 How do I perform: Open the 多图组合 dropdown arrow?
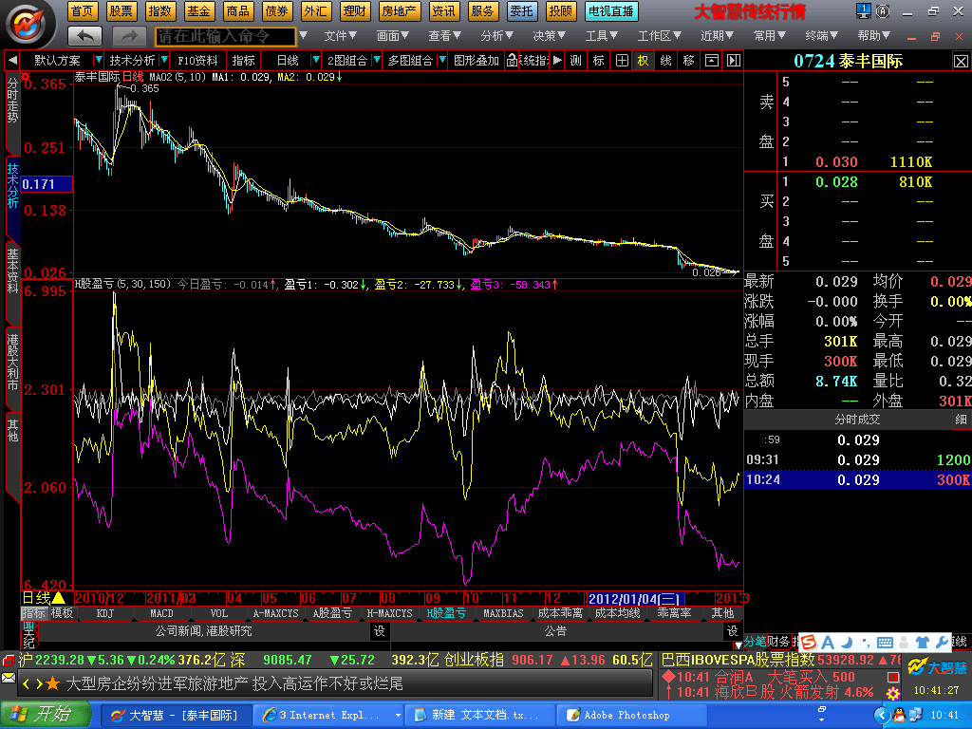click(442, 60)
